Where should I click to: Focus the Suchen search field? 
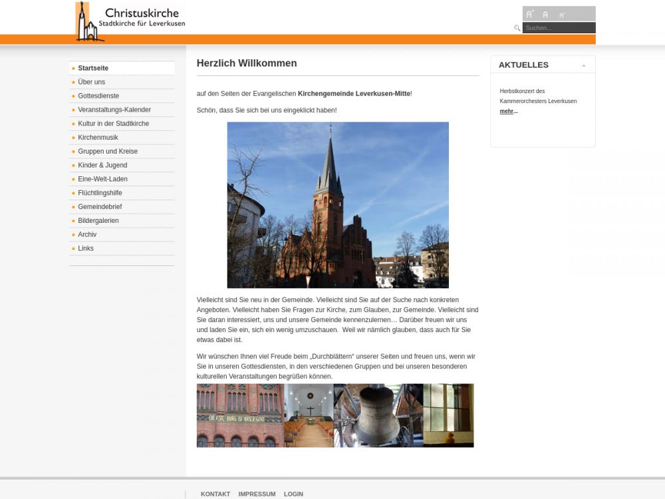tap(559, 28)
